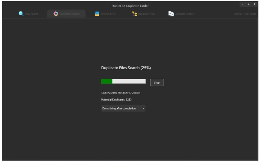
Task: Open Settings link in top right
Action: (238, 14)
